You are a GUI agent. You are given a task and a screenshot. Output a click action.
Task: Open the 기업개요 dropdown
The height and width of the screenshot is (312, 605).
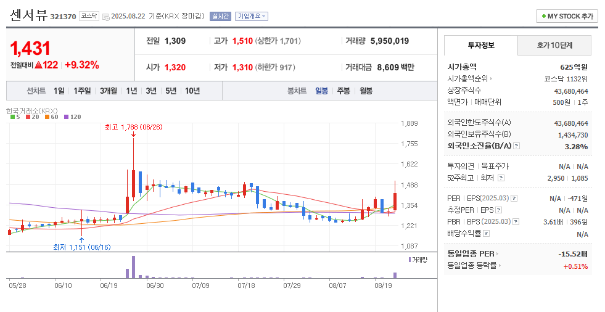click(252, 16)
